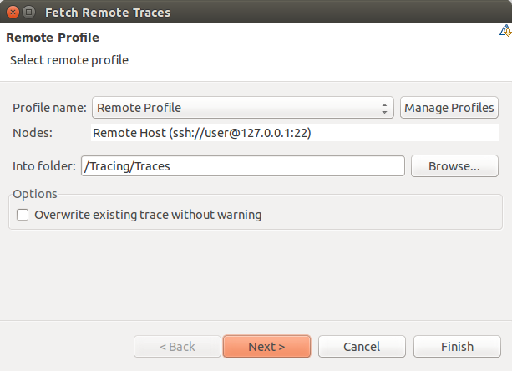Screen dimensions: 512x371
Task: Click the Options group label
Action: [35, 194]
